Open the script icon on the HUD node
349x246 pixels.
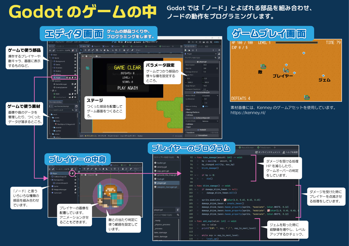tap(72, 94)
